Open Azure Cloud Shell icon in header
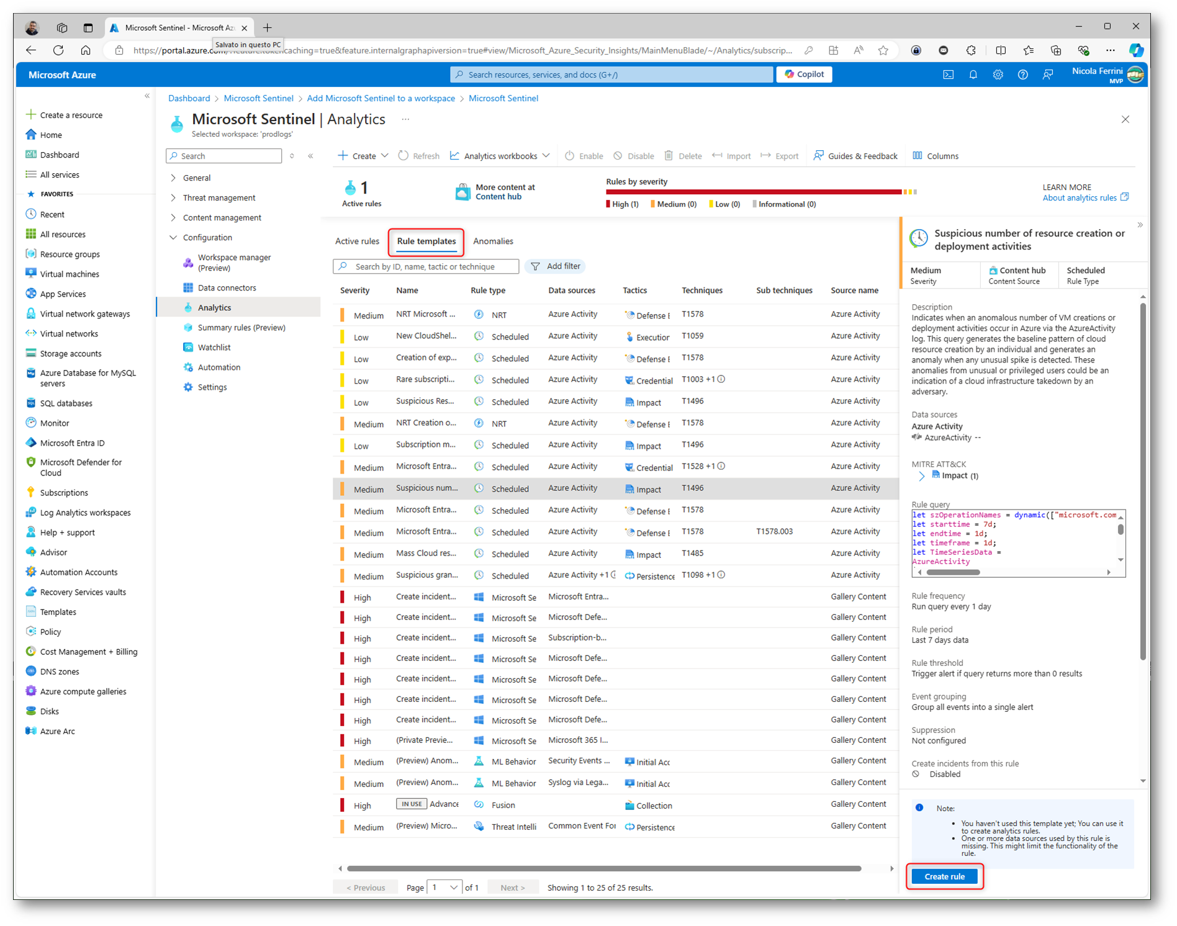Viewport: 1177px width, 926px height. 948,74
